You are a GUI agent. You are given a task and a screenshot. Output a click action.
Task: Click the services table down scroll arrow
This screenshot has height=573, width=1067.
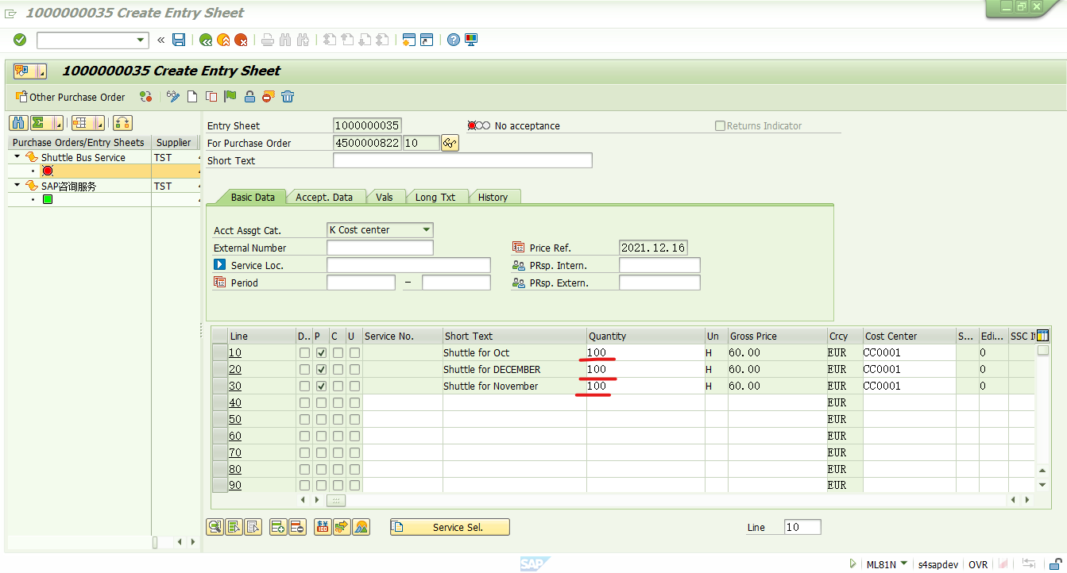(x=1042, y=484)
